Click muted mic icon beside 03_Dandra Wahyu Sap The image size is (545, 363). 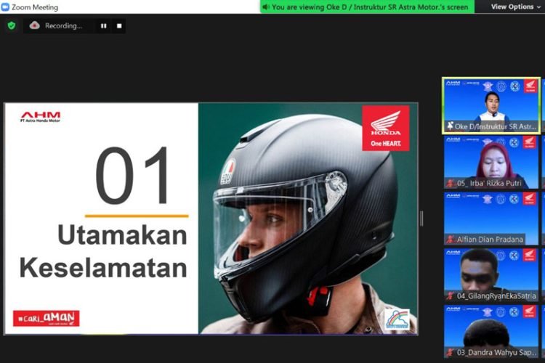(451, 352)
